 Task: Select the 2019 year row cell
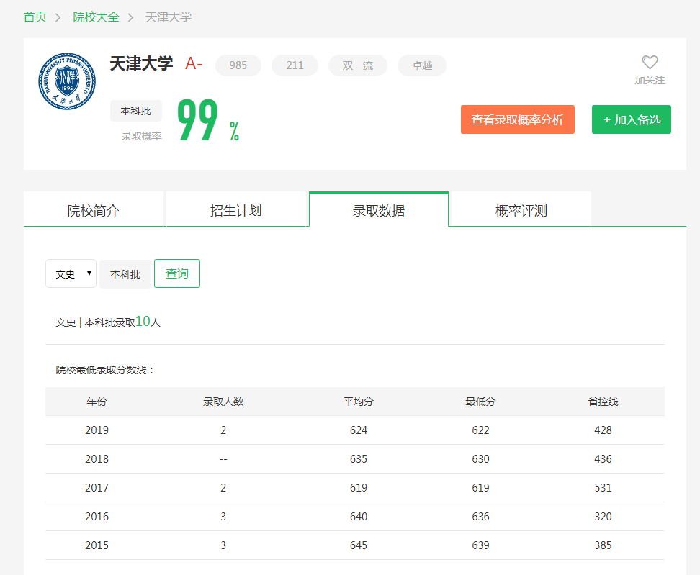[x=97, y=430]
